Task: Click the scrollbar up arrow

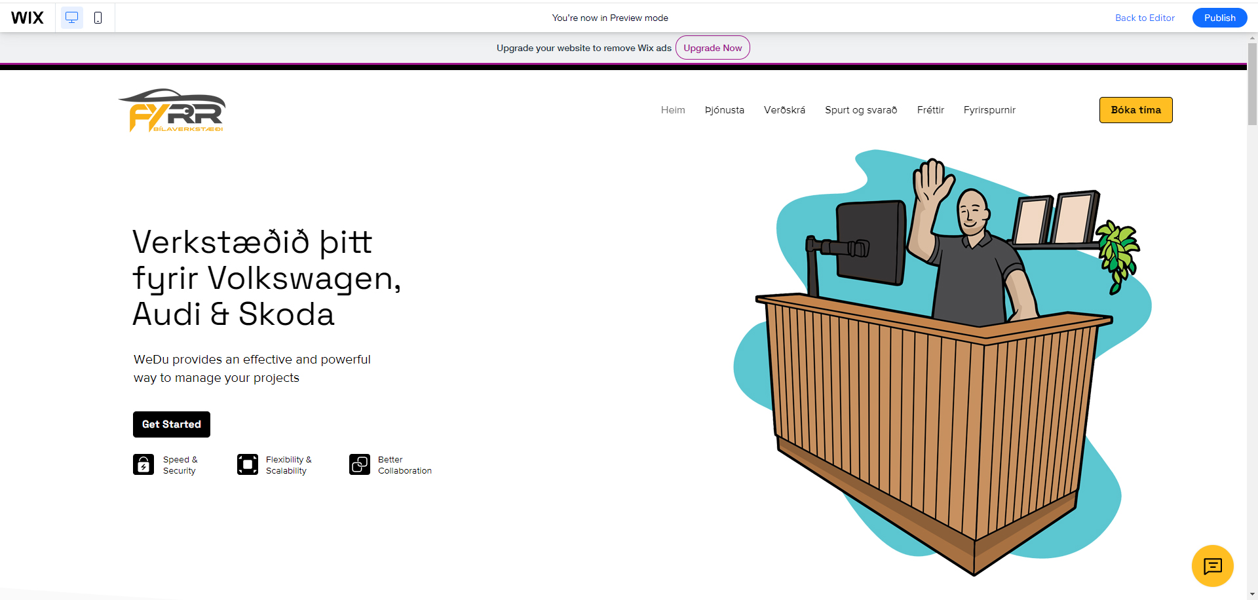Action: [1252, 38]
